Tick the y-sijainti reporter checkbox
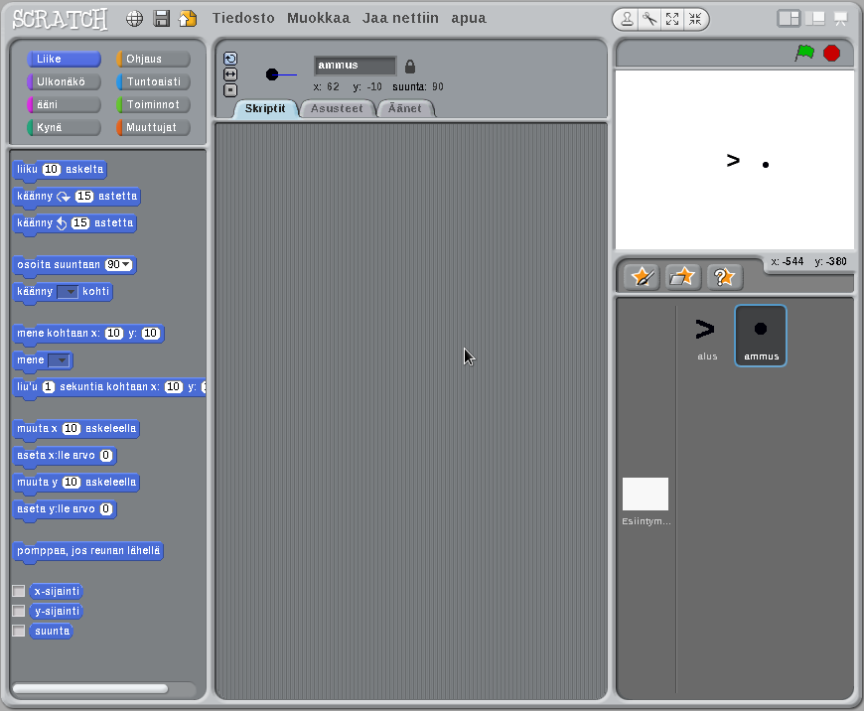This screenshot has width=864, height=711. [x=18, y=611]
